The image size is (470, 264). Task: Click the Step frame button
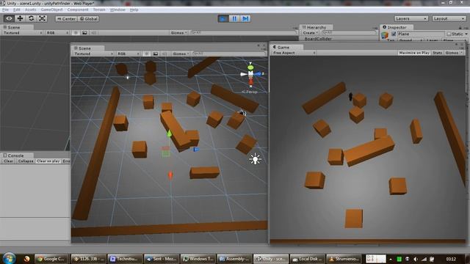[x=245, y=18]
